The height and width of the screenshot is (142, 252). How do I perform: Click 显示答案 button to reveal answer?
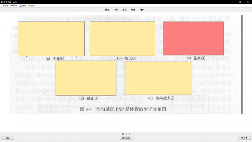click(126, 138)
